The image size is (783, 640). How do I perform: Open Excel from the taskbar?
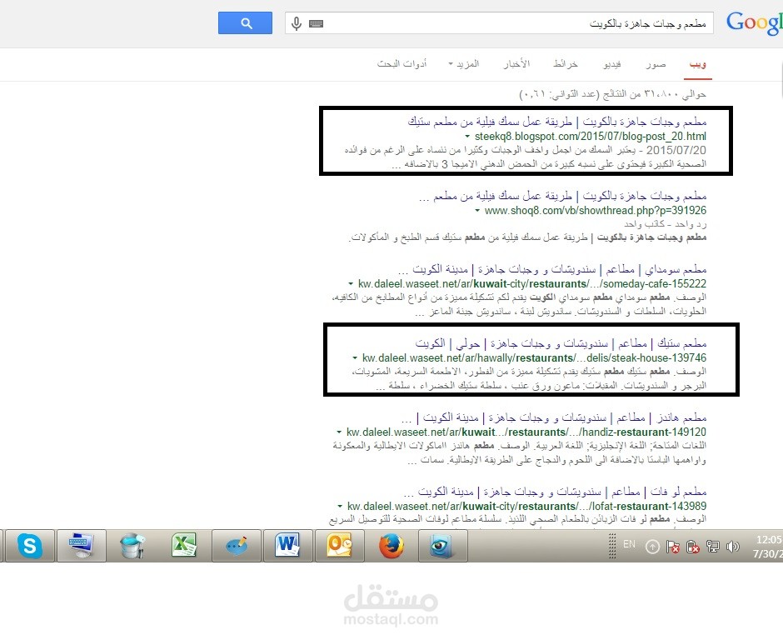184,546
